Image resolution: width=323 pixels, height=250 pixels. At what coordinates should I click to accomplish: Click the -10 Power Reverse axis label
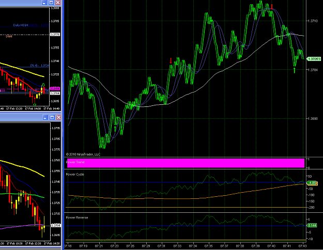(310, 239)
